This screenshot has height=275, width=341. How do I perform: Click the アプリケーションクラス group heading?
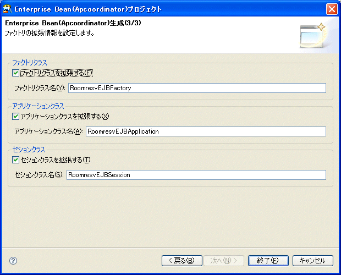tap(38, 106)
